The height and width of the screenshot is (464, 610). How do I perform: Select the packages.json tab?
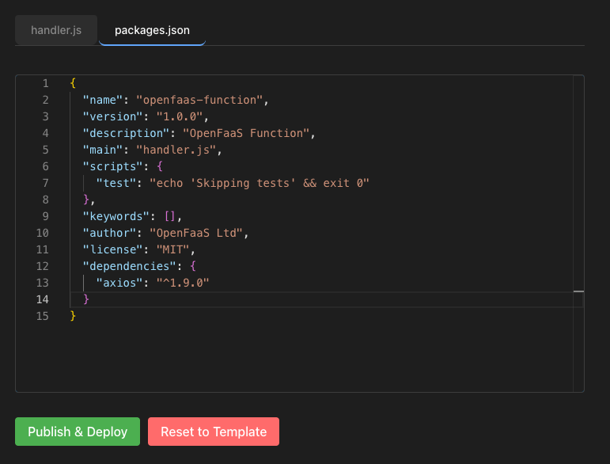click(x=152, y=30)
